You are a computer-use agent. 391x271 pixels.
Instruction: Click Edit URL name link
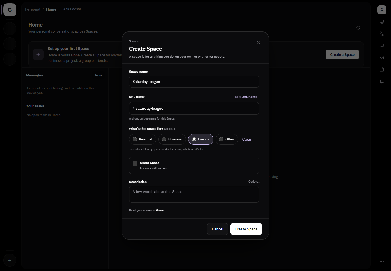[x=246, y=97]
